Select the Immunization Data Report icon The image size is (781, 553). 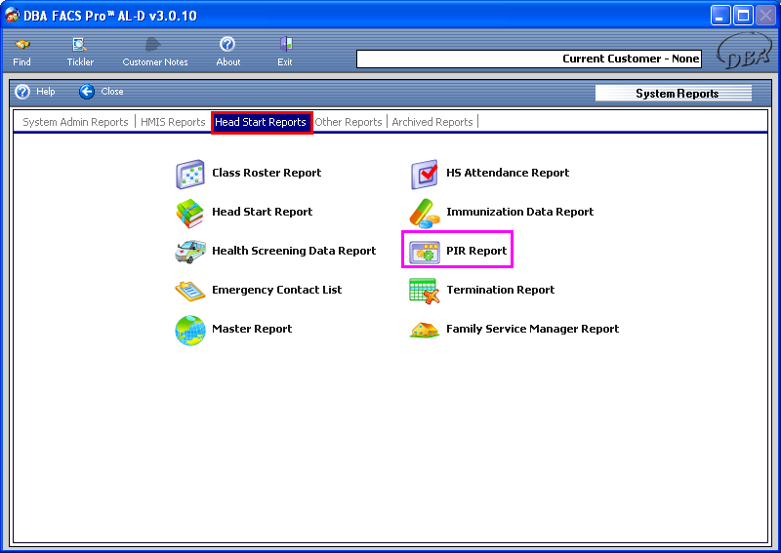(x=424, y=213)
